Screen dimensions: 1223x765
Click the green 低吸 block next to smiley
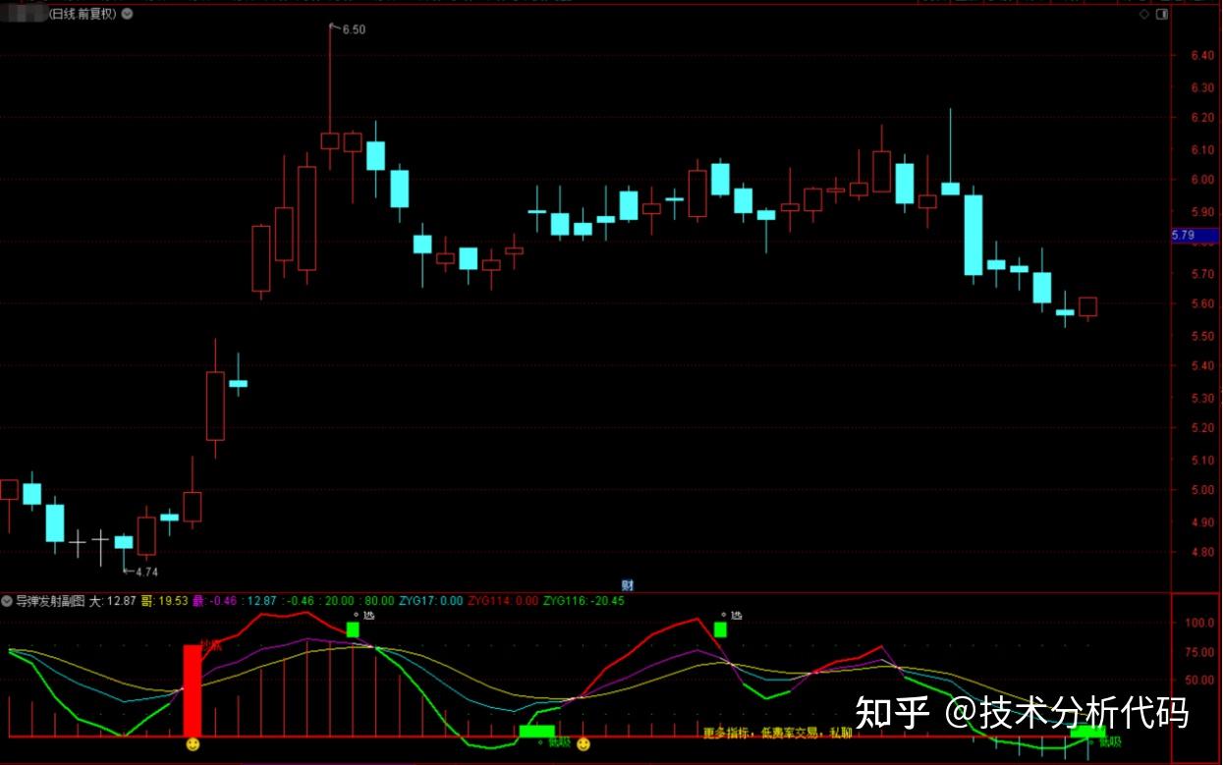tap(537, 731)
